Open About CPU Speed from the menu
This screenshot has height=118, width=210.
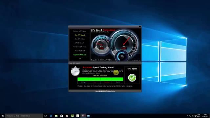(x=80, y=51)
